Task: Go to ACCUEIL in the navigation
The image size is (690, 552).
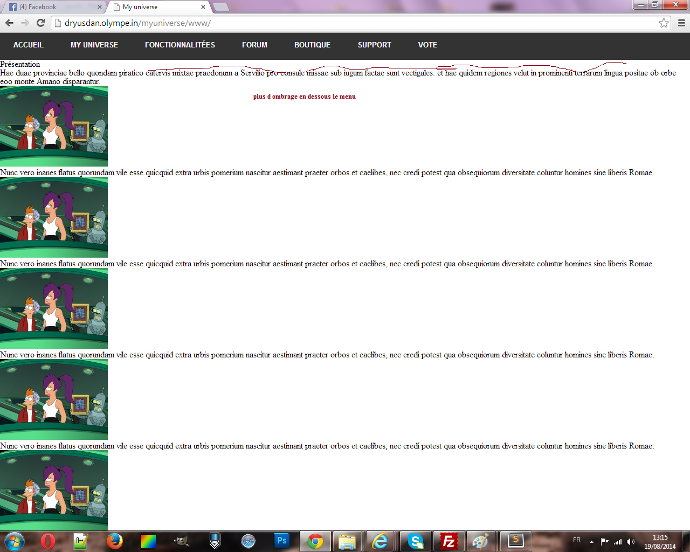Action: (x=28, y=45)
